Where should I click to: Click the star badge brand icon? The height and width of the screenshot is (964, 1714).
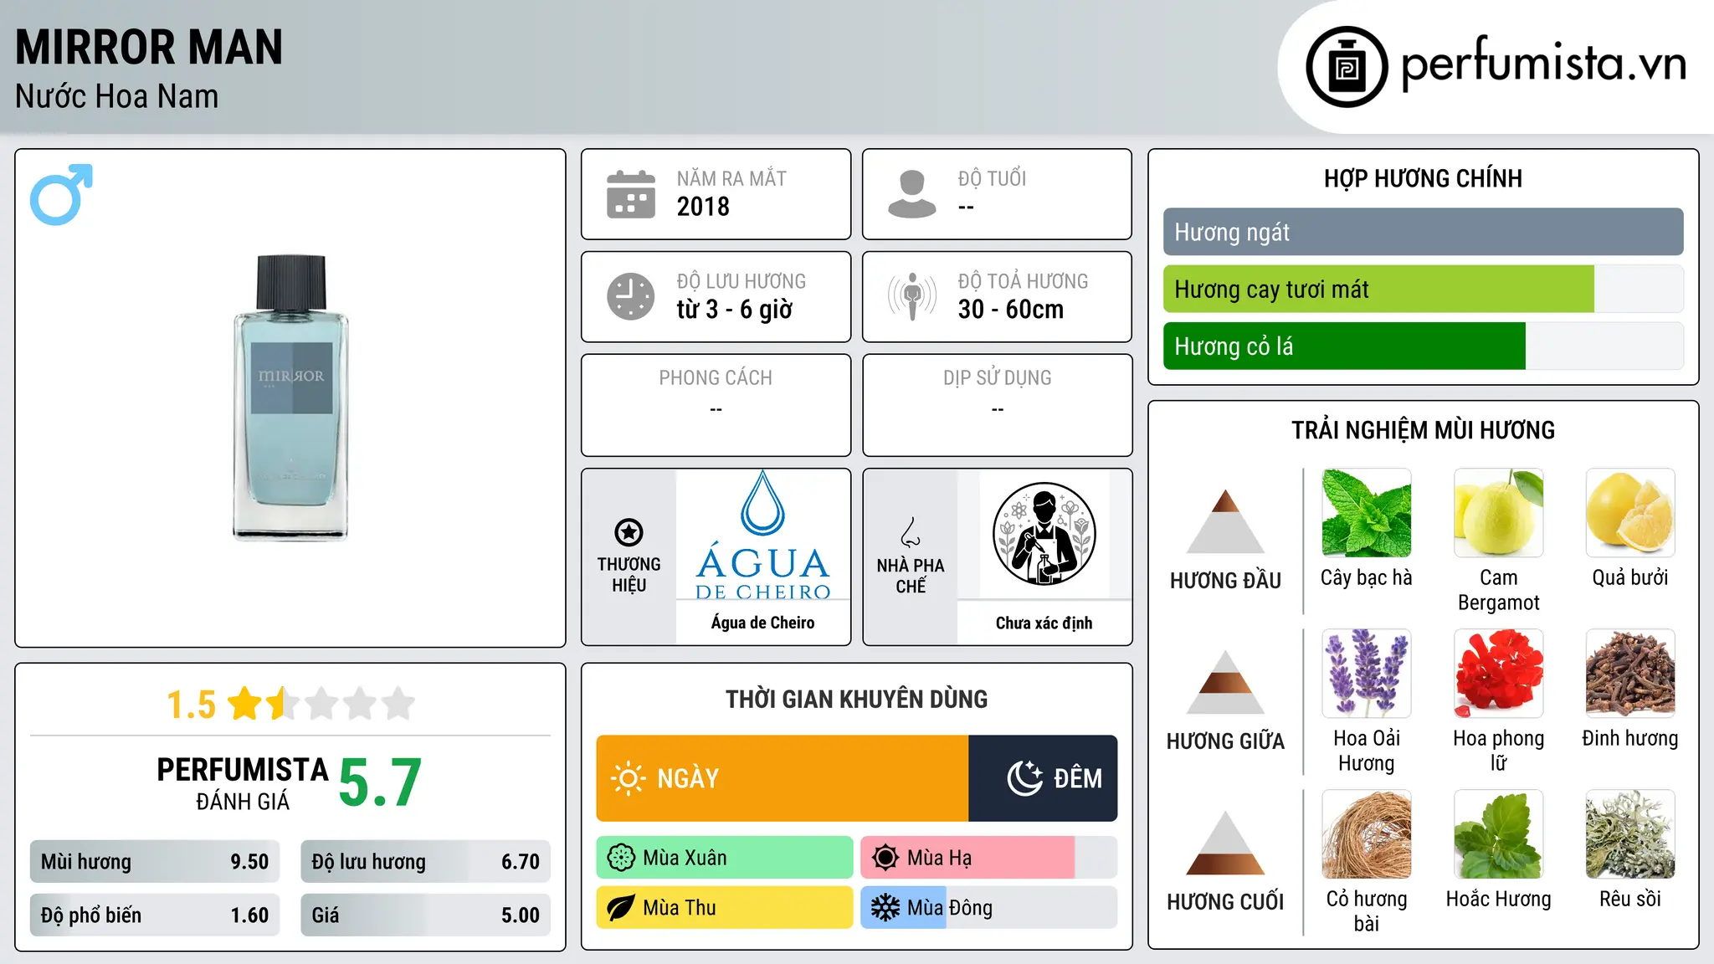pyautogui.click(x=629, y=532)
